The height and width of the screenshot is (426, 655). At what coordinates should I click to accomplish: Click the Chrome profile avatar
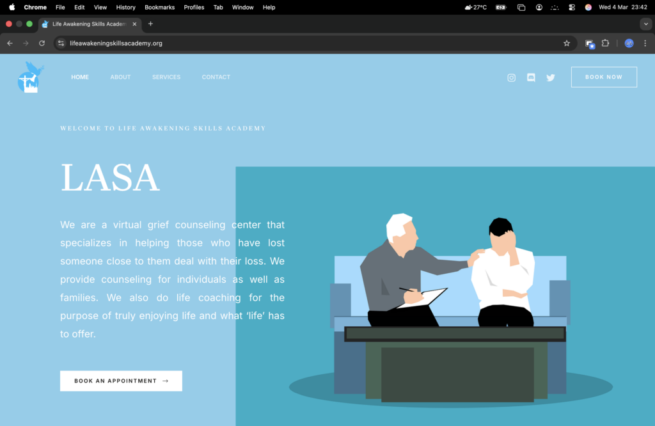tap(629, 43)
